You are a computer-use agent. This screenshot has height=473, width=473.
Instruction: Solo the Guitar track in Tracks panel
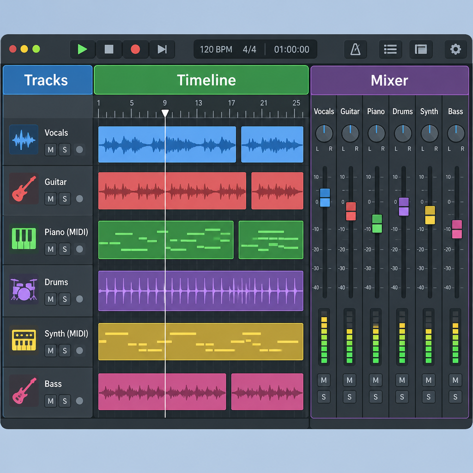[x=65, y=199]
